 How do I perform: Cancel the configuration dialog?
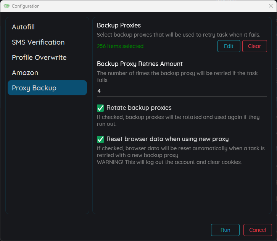[x=258, y=230]
